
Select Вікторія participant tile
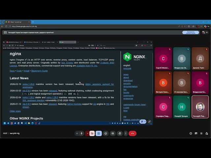[163, 83]
